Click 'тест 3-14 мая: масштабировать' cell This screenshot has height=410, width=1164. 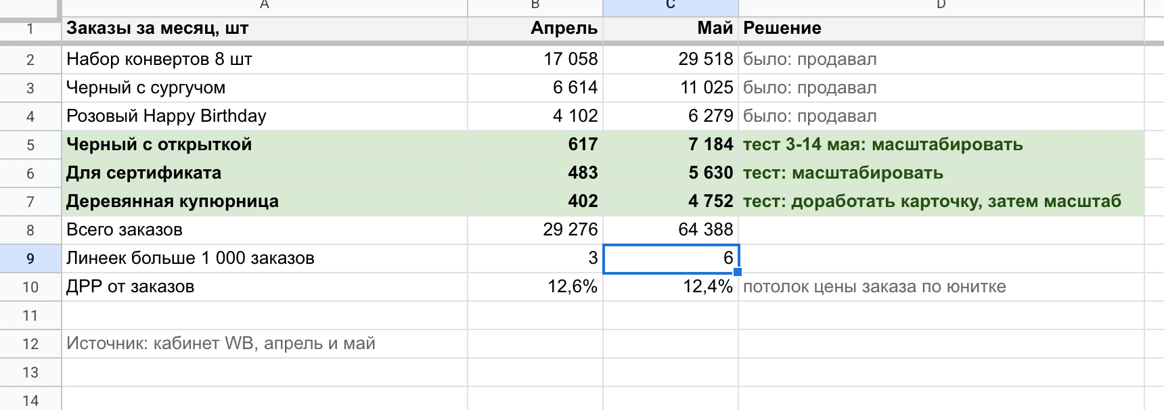(941, 145)
